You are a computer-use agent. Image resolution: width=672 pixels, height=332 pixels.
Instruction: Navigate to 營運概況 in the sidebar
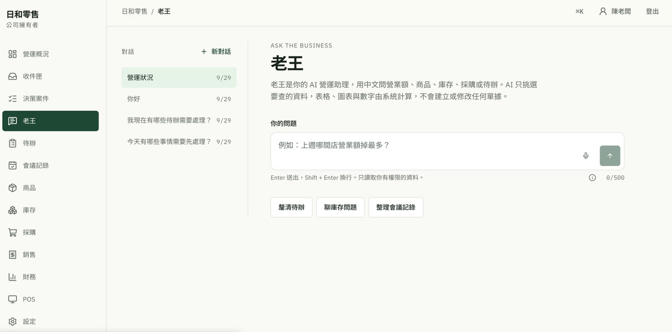coord(50,54)
